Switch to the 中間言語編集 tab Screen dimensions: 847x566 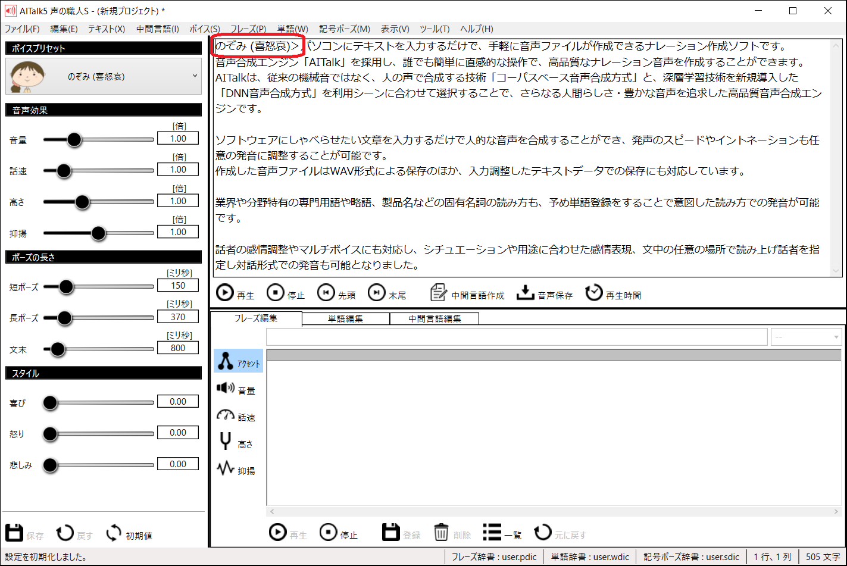[x=435, y=318]
